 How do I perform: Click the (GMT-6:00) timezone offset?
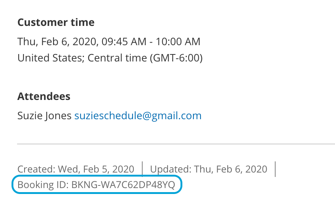tap(176, 58)
